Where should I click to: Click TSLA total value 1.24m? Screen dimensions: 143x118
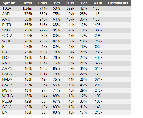(27, 8)
